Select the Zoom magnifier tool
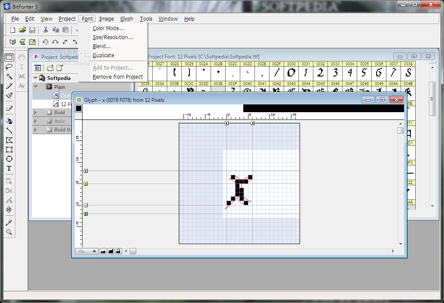The width and height of the screenshot is (444, 303). [x=9, y=232]
